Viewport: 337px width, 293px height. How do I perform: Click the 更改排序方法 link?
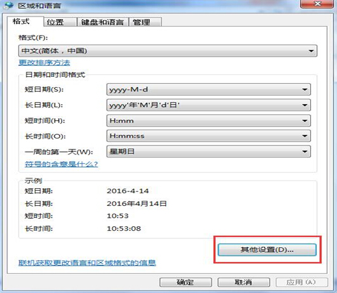pyautogui.click(x=44, y=63)
